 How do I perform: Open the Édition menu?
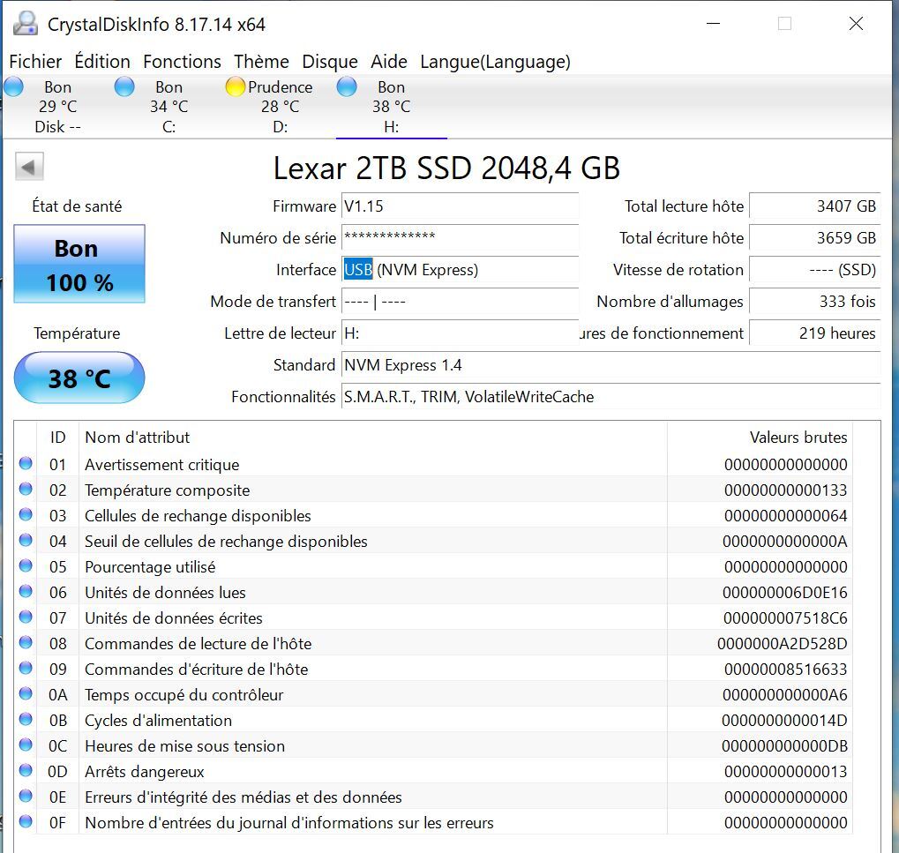tap(102, 62)
